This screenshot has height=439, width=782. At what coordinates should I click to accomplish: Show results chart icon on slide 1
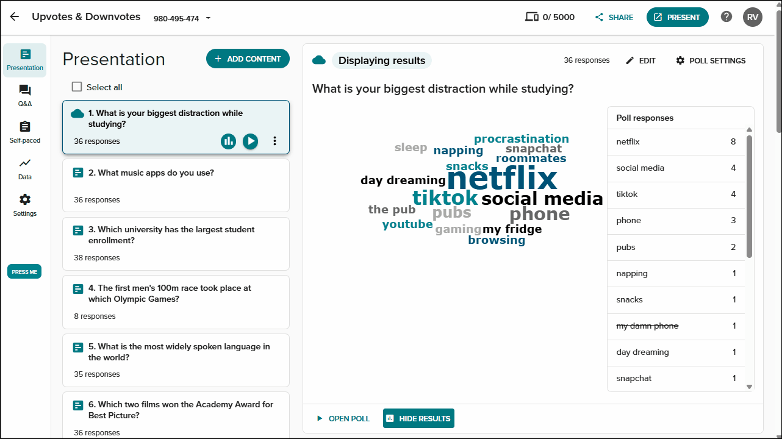click(x=229, y=141)
